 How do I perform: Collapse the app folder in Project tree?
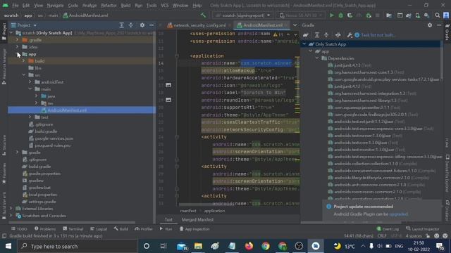pyautogui.click(x=18, y=54)
